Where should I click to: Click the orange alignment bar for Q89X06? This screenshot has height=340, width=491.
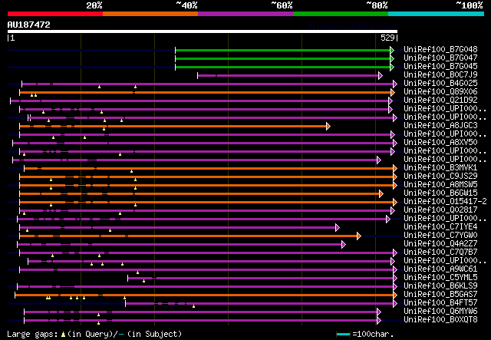click(205, 92)
